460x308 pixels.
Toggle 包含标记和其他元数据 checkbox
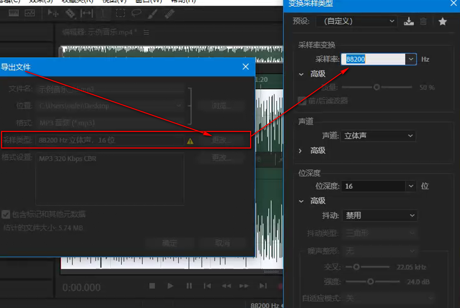[6, 214]
